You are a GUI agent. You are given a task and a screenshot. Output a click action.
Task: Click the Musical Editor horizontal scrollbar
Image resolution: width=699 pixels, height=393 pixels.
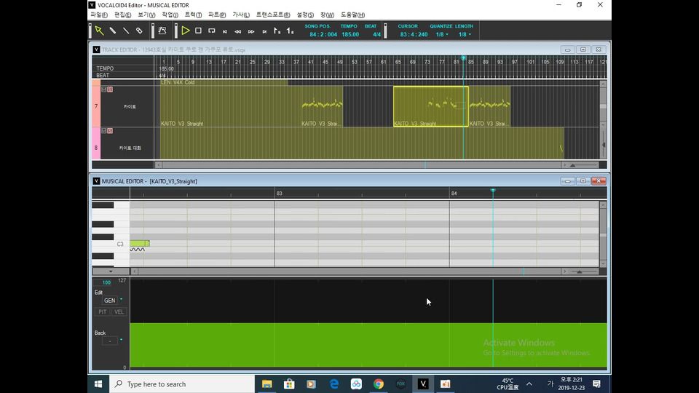349,271
